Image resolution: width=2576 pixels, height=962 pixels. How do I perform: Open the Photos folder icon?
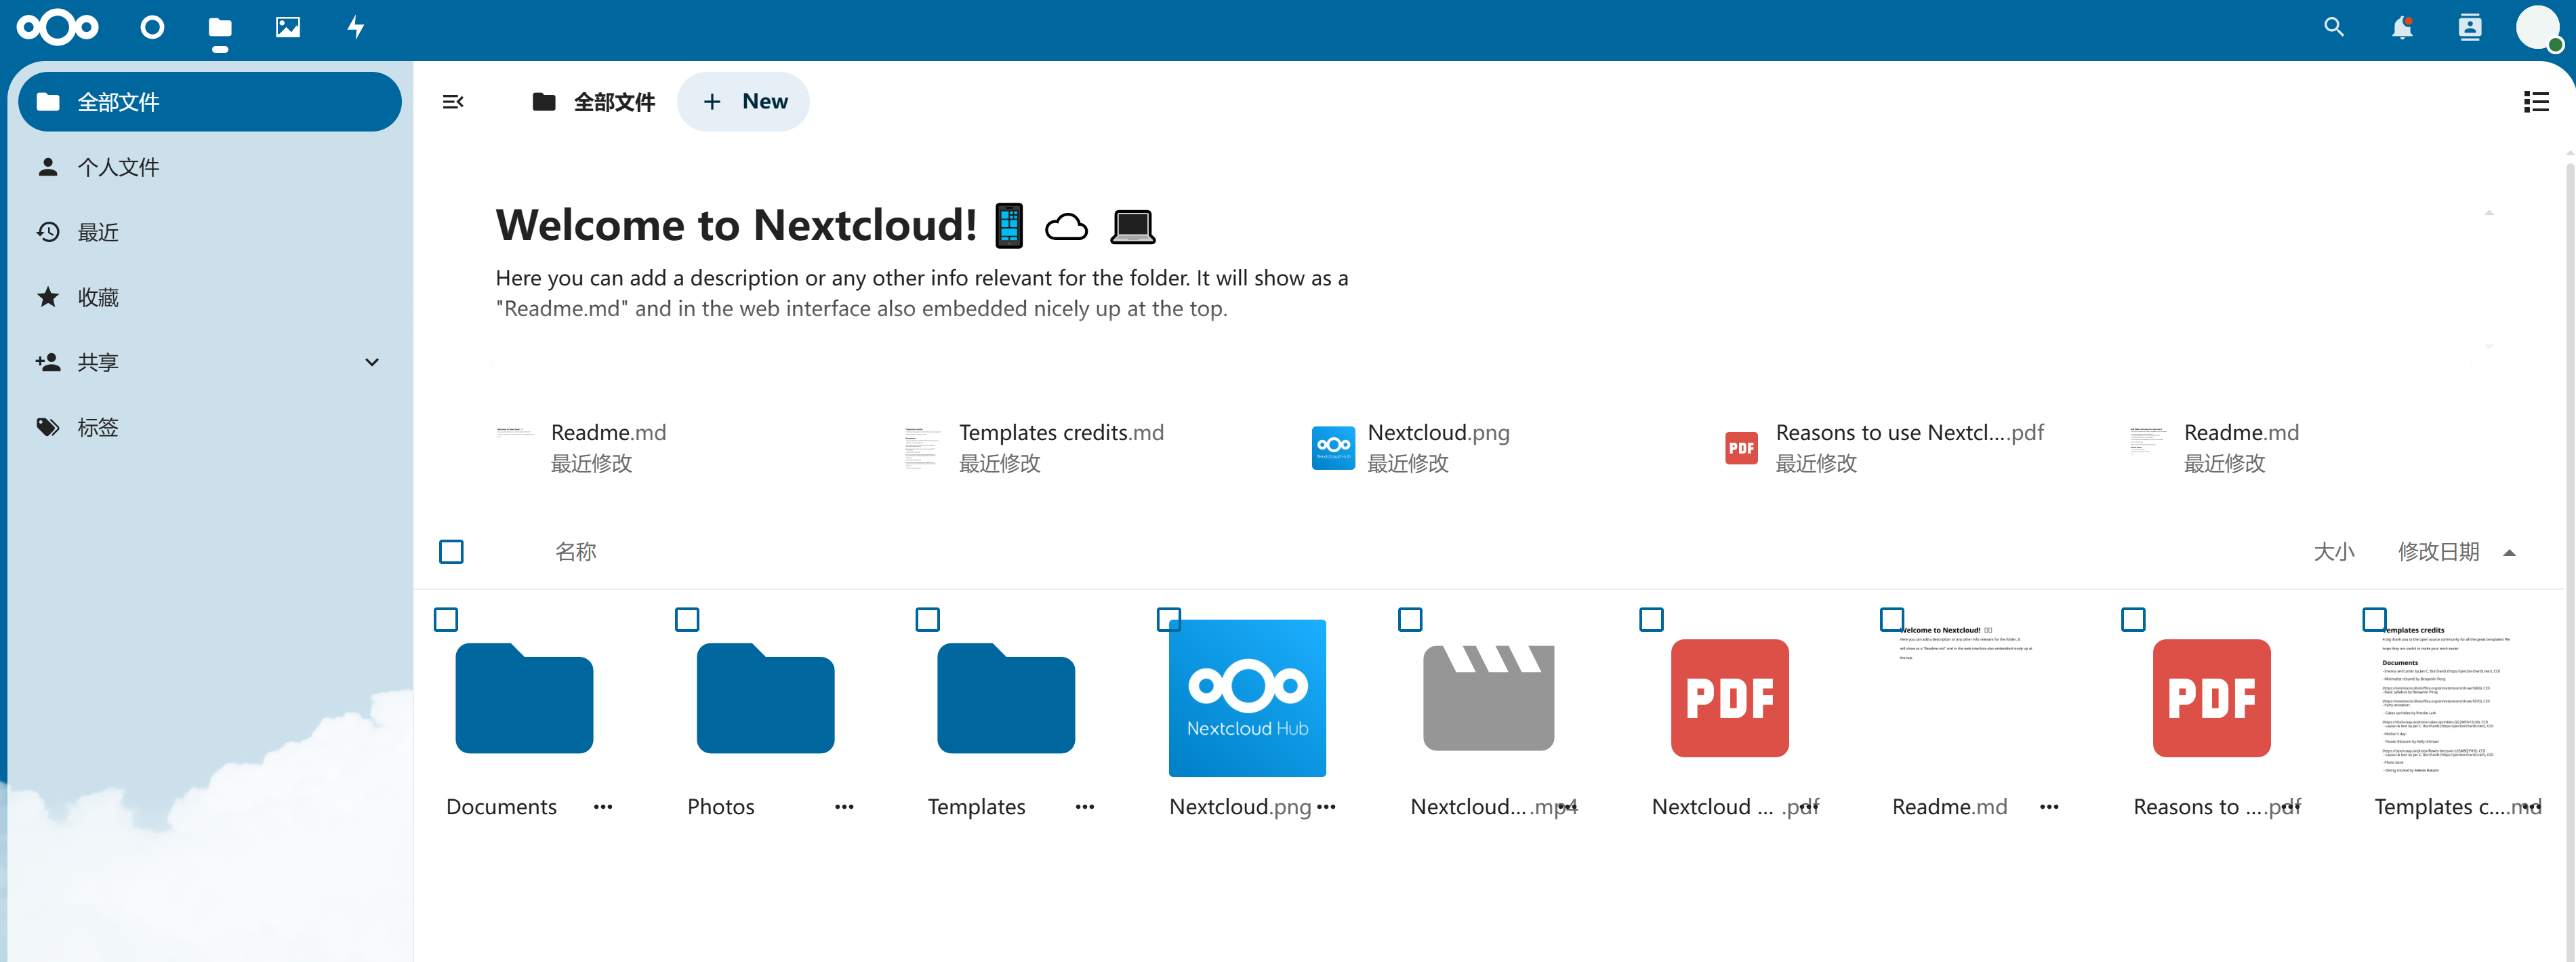coord(765,698)
